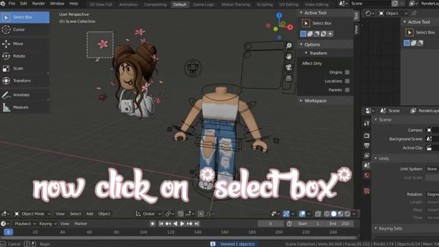Click the pin icon beside Object dropdown
This screenshot has height=247, width=439.
tap(414, 13)
